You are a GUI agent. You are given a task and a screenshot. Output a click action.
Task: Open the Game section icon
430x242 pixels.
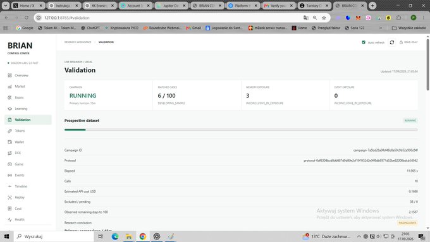[10, 164]
